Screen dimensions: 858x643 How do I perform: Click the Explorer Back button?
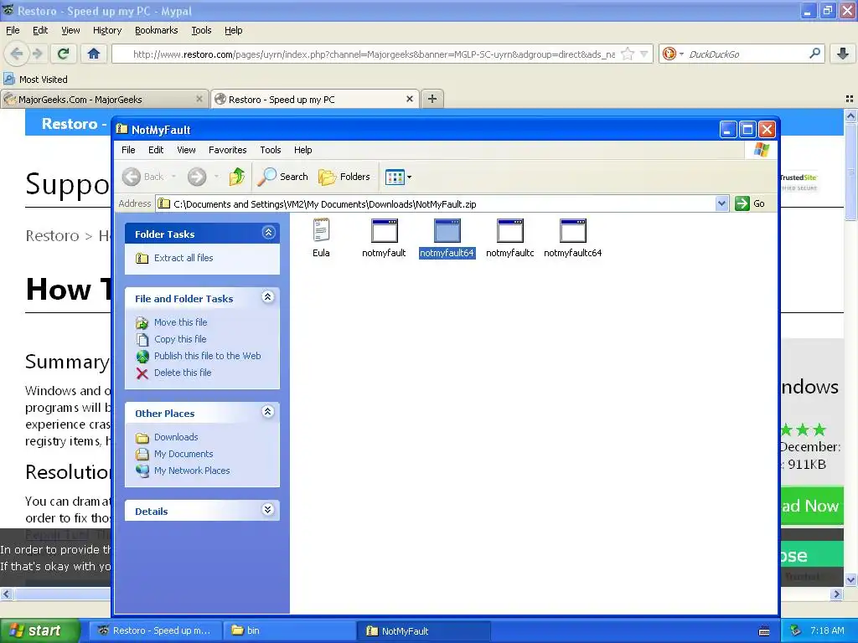click(143, 177)
